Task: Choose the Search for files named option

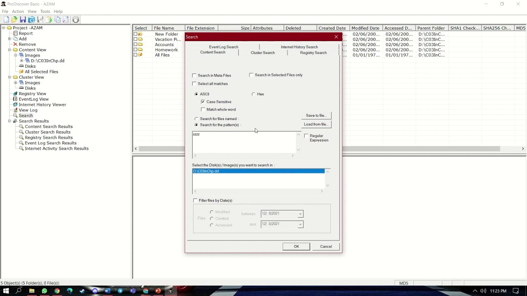Action: click(196, 119)
